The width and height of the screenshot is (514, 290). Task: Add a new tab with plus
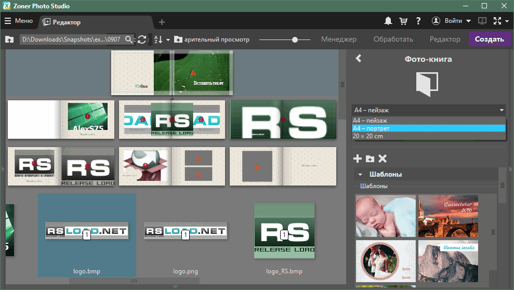point(162,22)
